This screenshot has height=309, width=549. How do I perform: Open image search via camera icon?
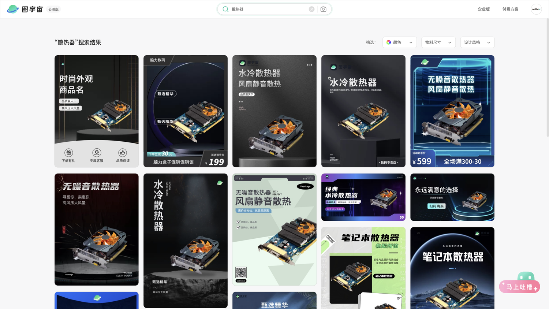tap(323, 9)
